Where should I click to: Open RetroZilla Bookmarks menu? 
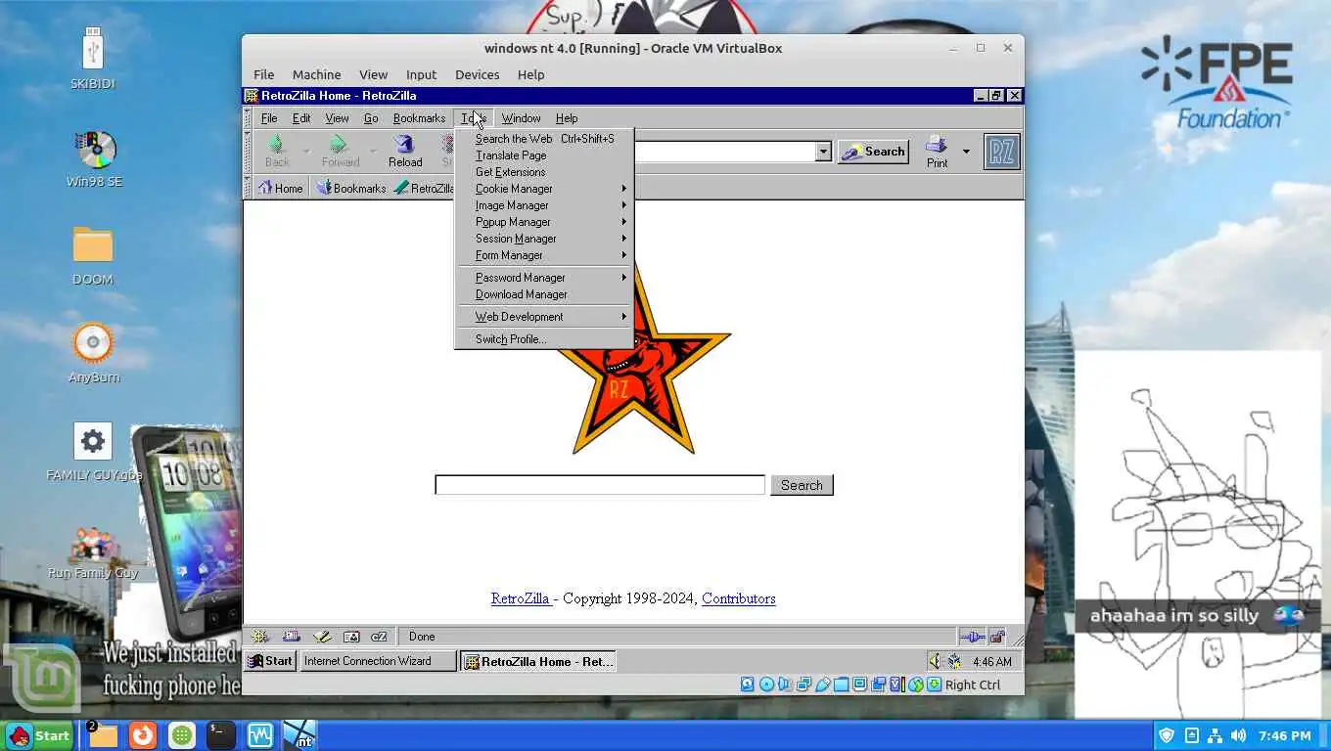pos(419,118)
